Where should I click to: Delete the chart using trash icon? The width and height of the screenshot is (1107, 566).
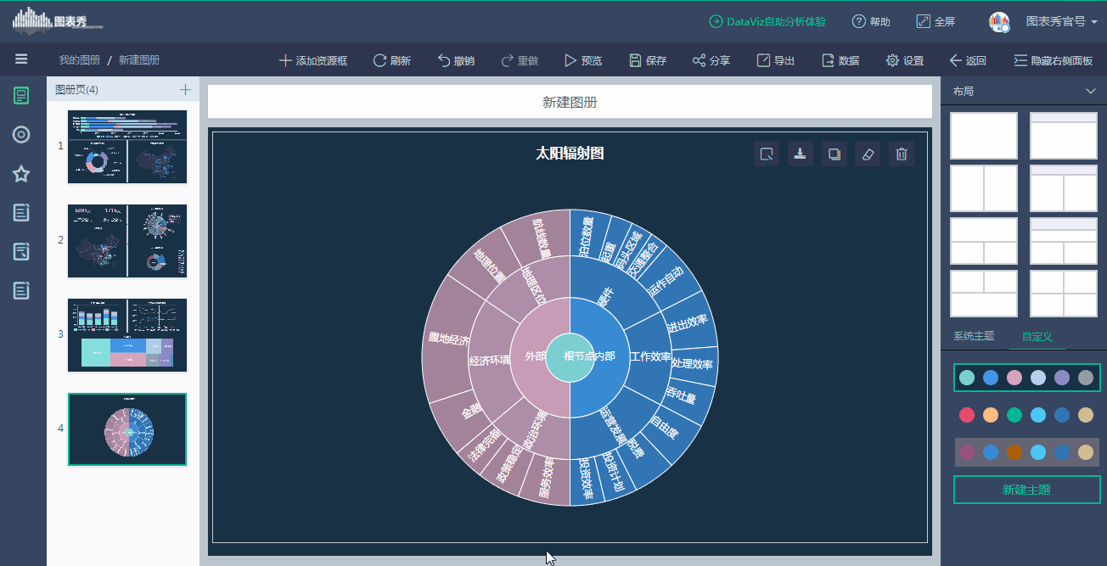click(x=902, y=154)
